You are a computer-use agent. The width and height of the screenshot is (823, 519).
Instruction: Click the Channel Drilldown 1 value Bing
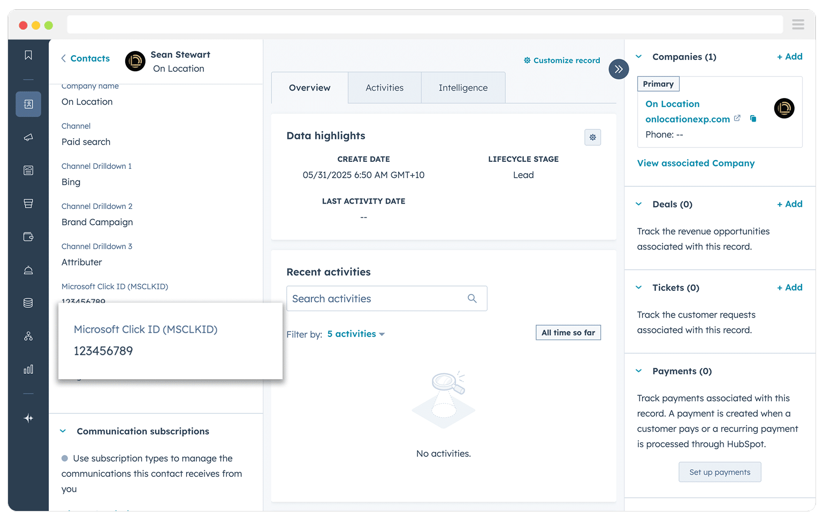71,182
